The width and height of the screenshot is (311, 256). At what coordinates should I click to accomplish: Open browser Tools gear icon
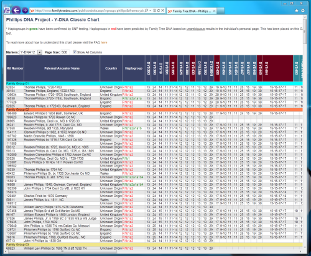point(303,11)
